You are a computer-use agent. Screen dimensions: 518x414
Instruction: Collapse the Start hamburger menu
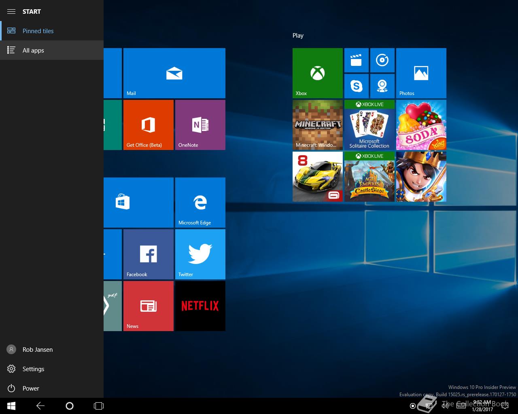[x=11, y=11]
